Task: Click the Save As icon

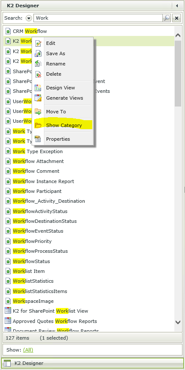Action: tap(38, 53)
